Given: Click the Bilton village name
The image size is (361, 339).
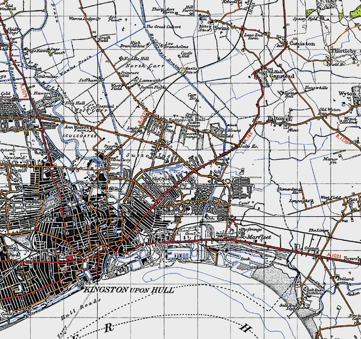Looking at the screenshot, I should [x=276, y=118].
